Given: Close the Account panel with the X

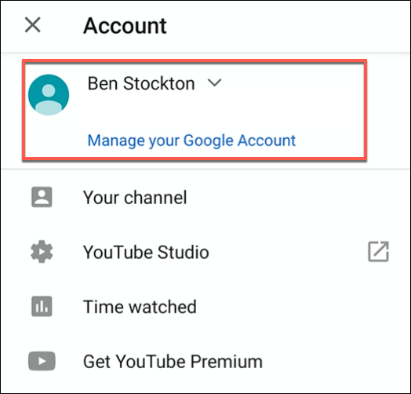Looking at the screenshot, I should tap(33, 25).
